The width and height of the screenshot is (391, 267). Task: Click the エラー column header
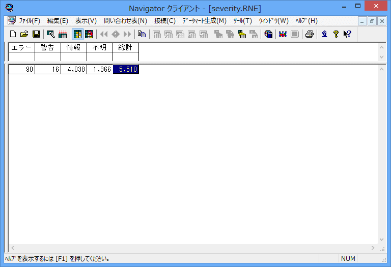[x=22, y=48]
